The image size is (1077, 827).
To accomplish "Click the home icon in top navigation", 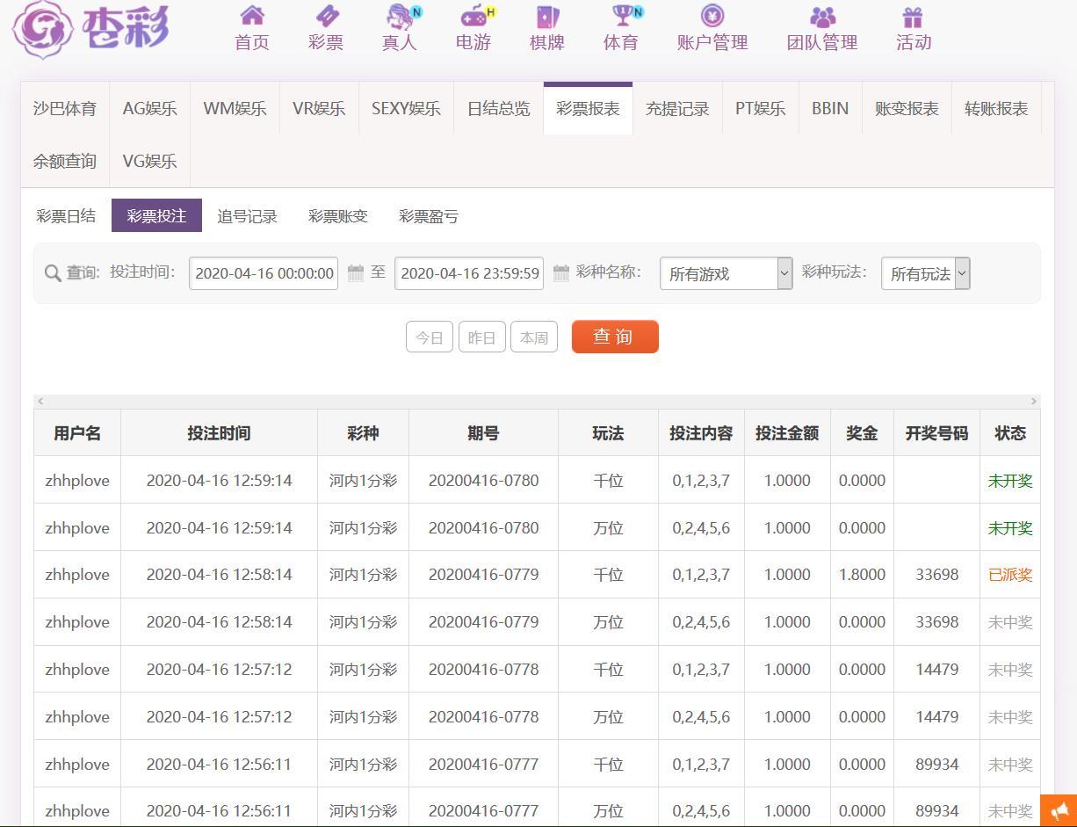I will (x=252, y=16).
